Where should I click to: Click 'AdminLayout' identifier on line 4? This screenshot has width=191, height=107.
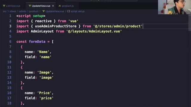42,31
